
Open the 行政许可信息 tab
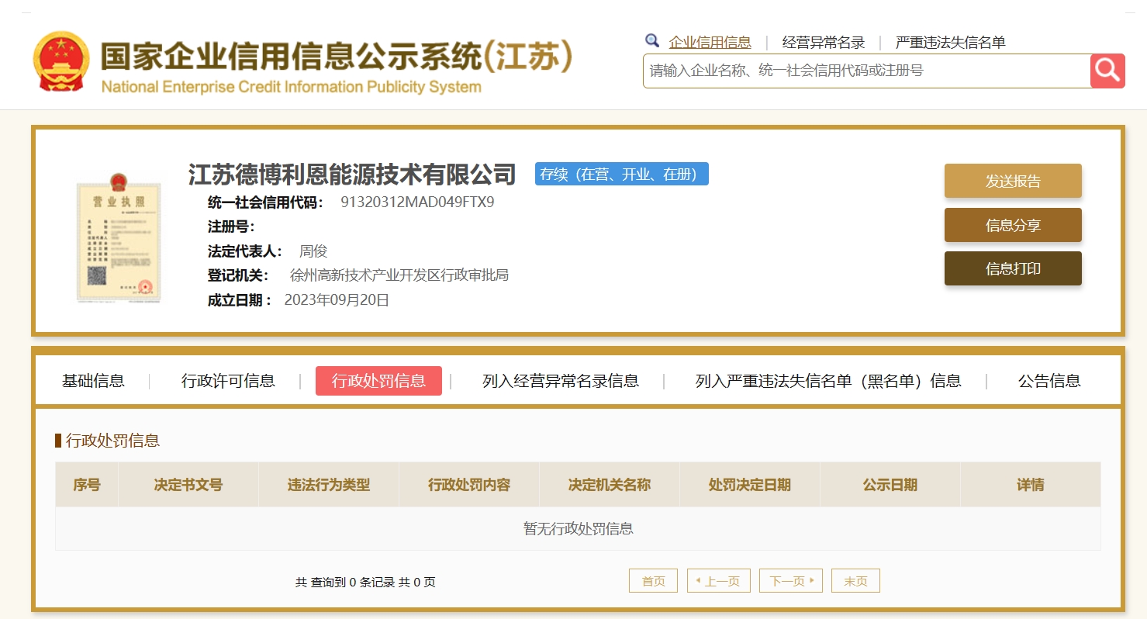pos(228,381)
